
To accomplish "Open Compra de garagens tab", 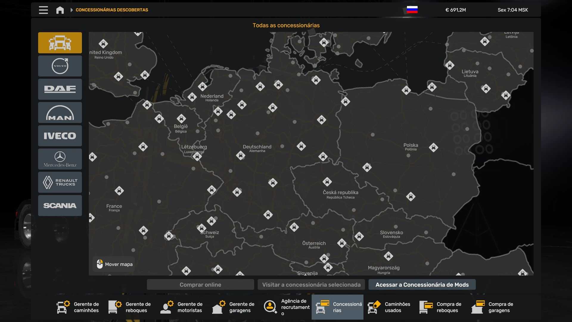I will (x=493, y=307).
